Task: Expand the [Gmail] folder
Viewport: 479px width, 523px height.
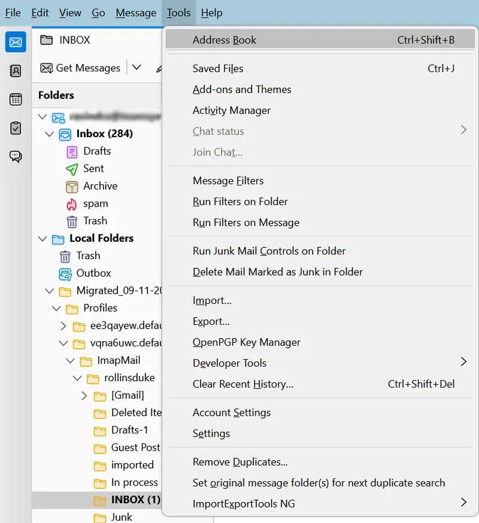Action: [x=85, y=396]
